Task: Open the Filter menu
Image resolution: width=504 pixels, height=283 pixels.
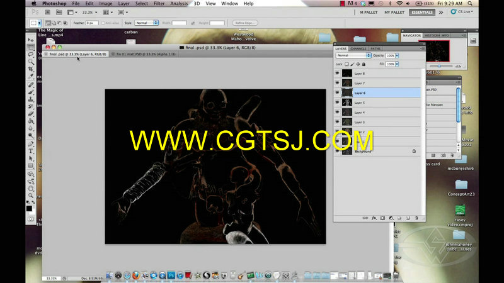Action: [x=159, y=4]
